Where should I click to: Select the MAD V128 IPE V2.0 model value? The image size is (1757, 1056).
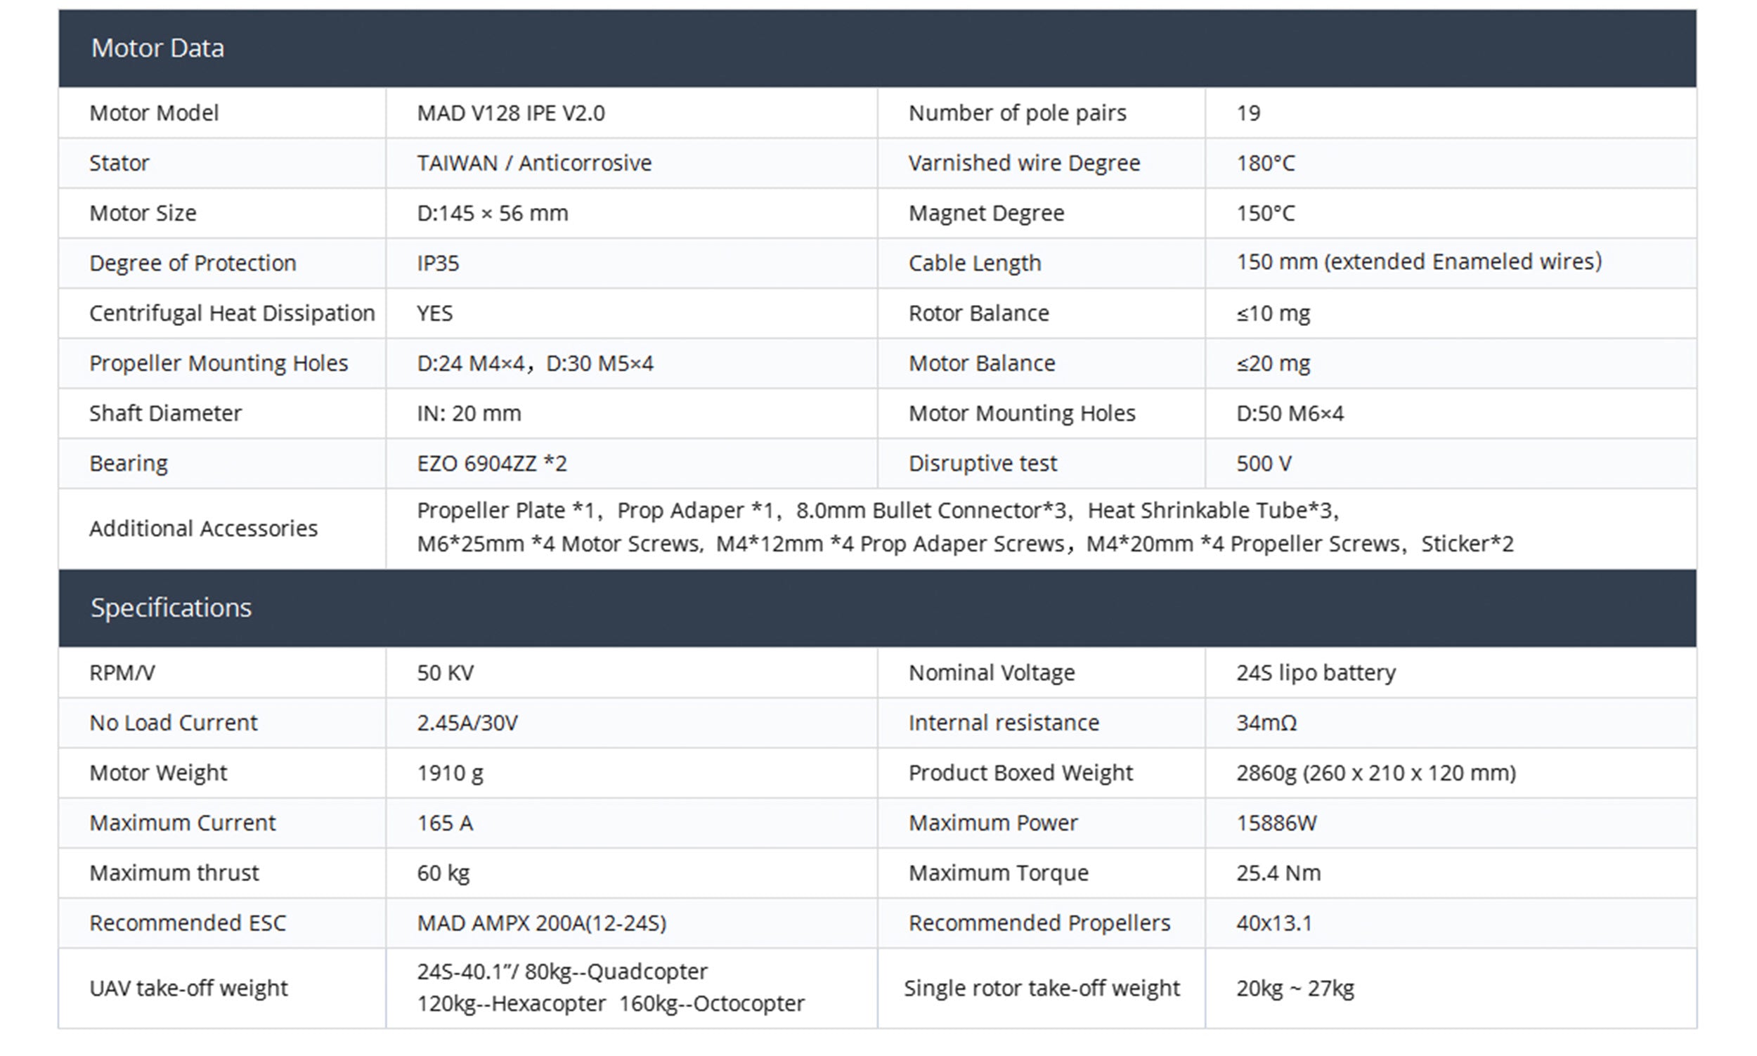click(x=510, y=113)
